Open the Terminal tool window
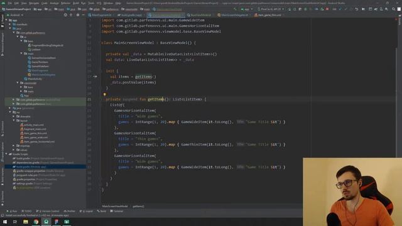402x226 pixels. tap(117, 211)
